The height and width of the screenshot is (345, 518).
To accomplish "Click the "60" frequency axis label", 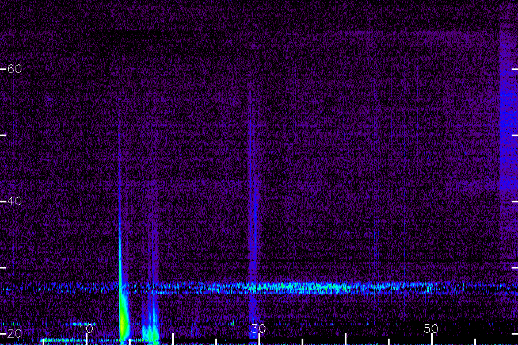I will point(14,68).
